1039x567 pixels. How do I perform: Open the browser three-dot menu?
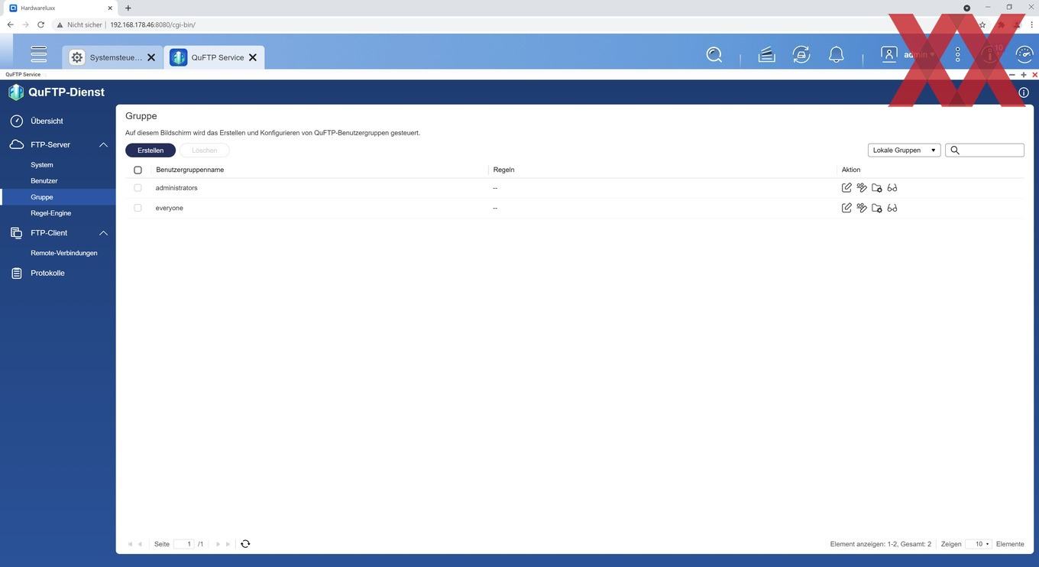point(1031,24)
